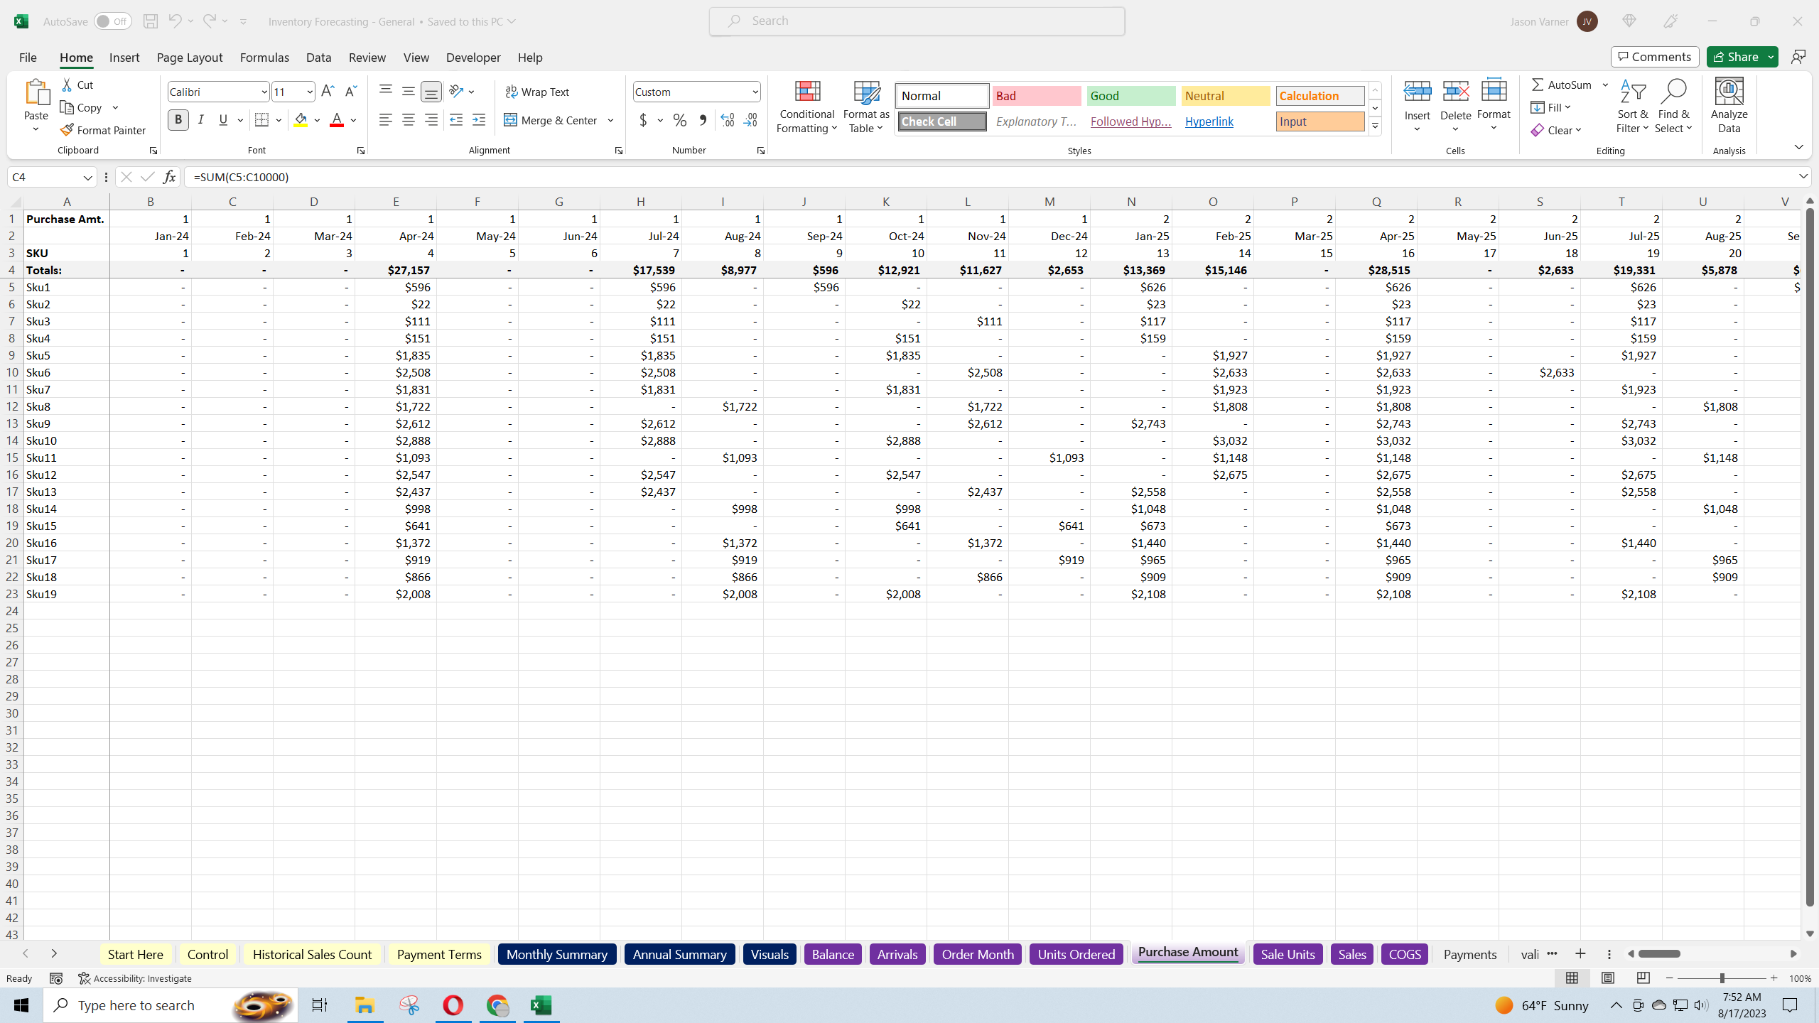Image resolution: width=1819 pixels, height=1023 pixels.
Task: Enable Wrap Text for the cell
Action: tap(538, 91)
